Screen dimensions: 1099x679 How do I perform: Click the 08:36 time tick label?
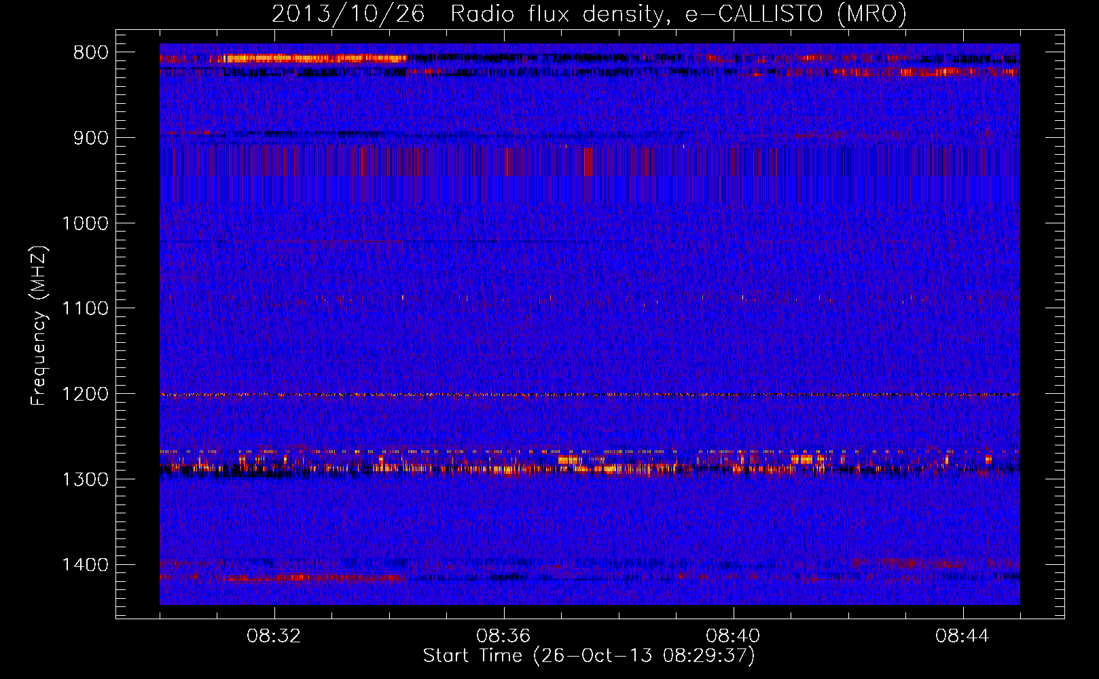[503, 636]
